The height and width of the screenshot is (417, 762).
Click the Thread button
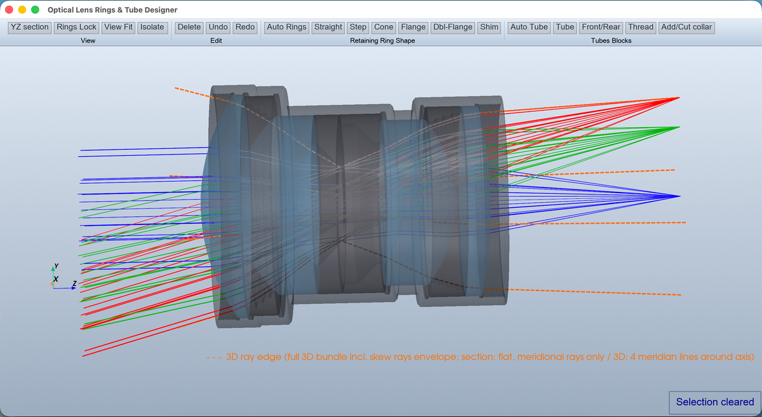(x=641, y=27)
